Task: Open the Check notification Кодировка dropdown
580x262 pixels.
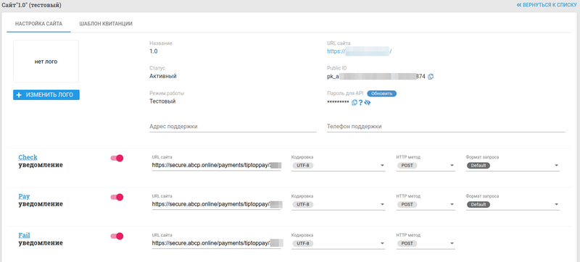Action: click(338, 166)
